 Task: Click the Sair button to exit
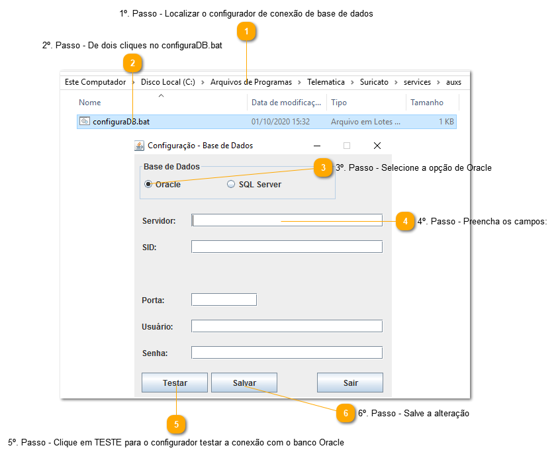click(350, 383)
